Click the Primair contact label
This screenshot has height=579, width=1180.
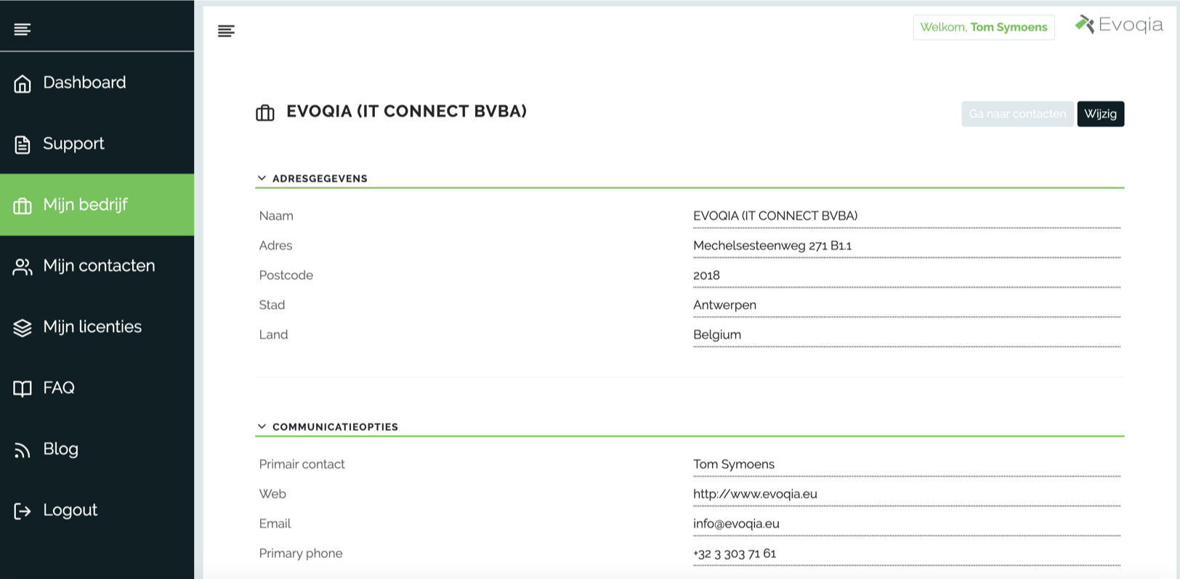[302, 464]
